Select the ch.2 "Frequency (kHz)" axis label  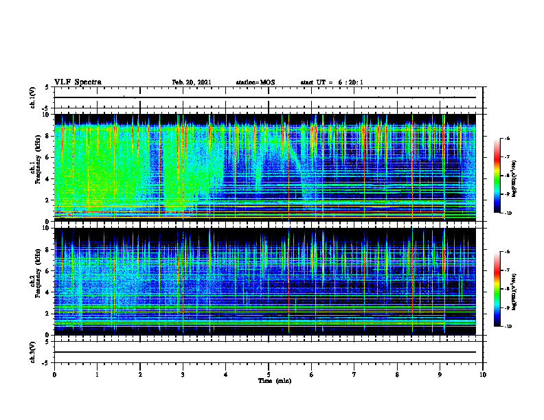pos(38,273)
